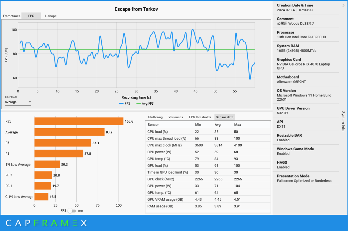Click the Sensor column header
This screenshot has height=231, width=348.
click(153, 124)
